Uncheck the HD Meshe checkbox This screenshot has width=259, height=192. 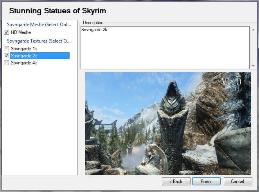click(6, 32)
